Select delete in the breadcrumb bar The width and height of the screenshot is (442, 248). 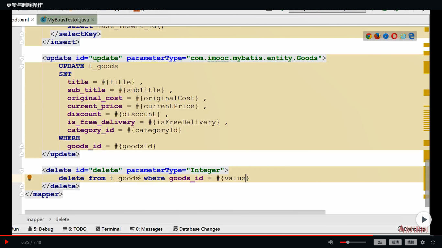tap(62, 220)
